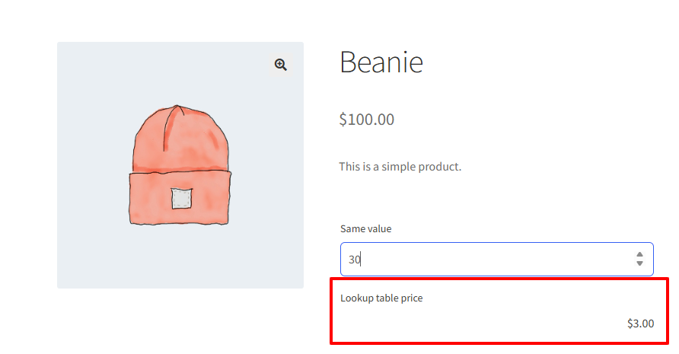Click the folded cuff of the beanie

point(180,198)
